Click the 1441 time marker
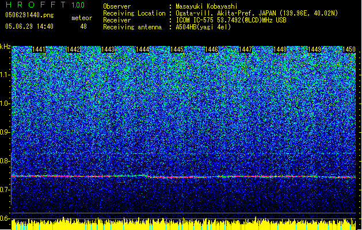This screenshot has height=230, width=362. 39,50
